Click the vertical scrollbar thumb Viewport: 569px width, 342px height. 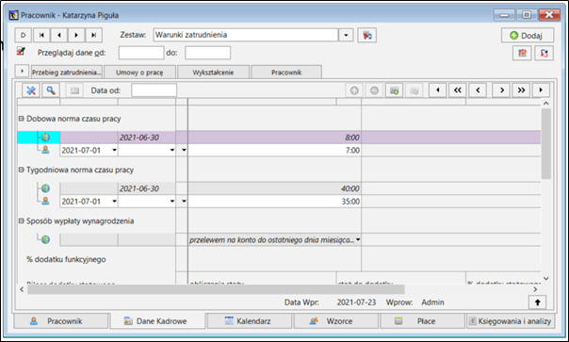pos(545,143)
